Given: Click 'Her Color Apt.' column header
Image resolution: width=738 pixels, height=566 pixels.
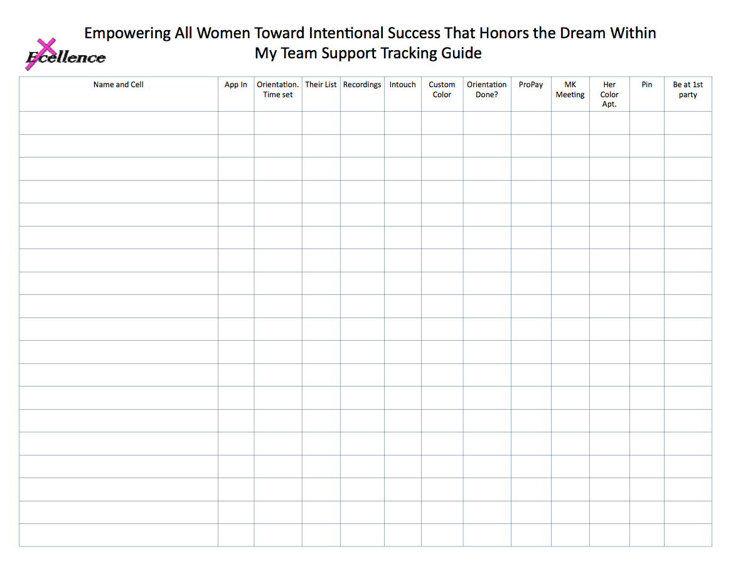Looking at the screenshot, I should click(x=609, y=94).
